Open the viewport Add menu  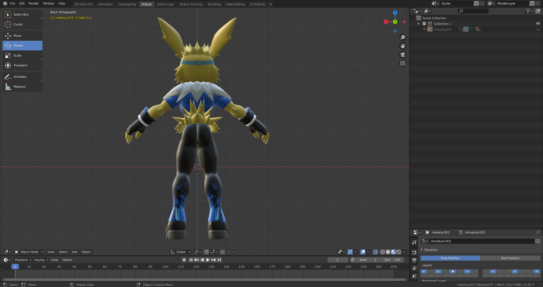tap(74, 252)
